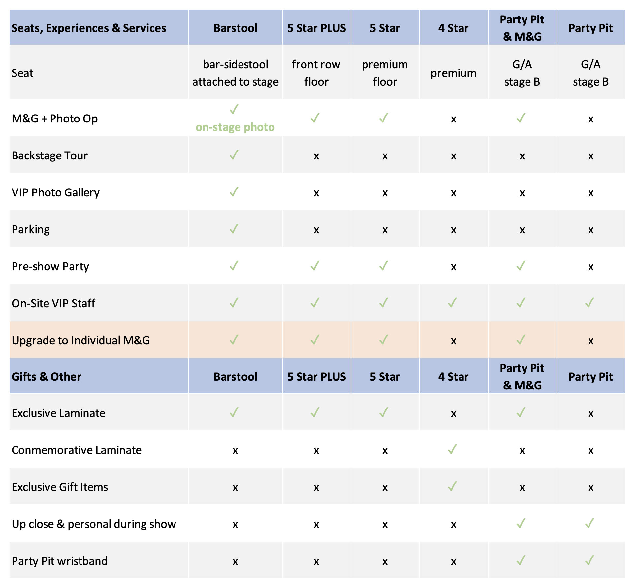The width and height of the screenshot is (637, 587).
Task: Select the top 5 Star PLUS column header
Action: (317, 28)
